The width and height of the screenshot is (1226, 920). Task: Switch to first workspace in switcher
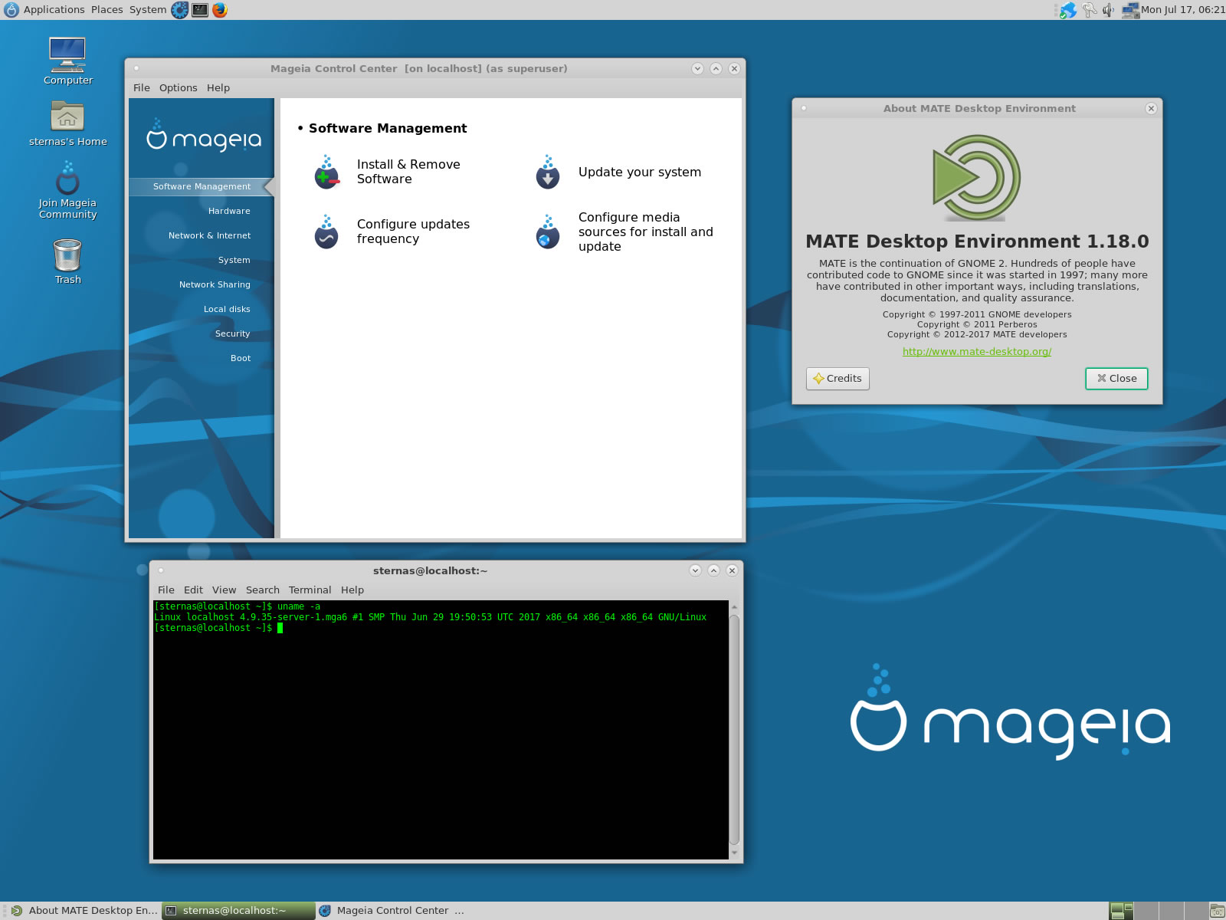(1122, 911)
